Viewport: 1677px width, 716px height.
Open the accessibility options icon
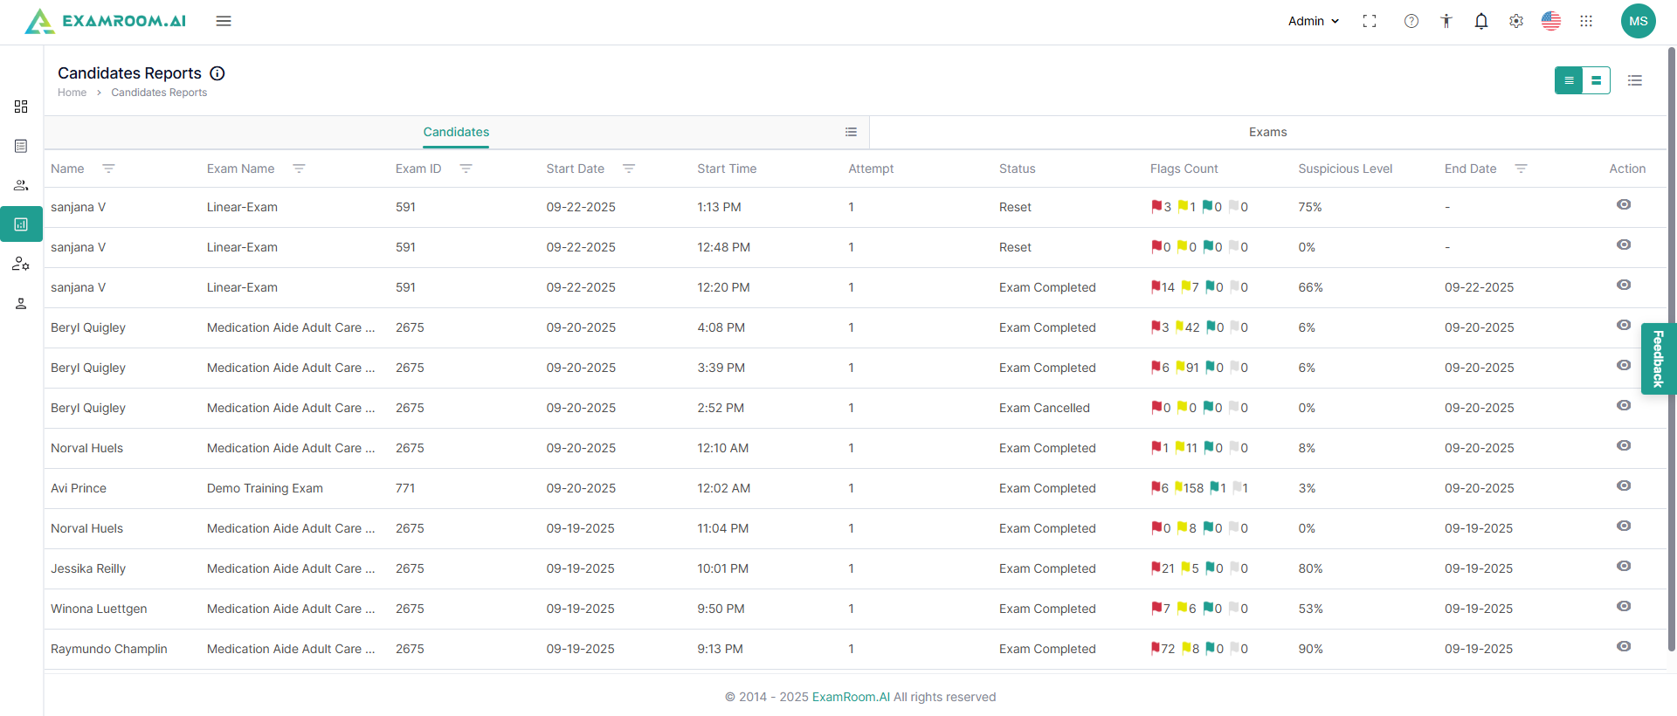1446,21
